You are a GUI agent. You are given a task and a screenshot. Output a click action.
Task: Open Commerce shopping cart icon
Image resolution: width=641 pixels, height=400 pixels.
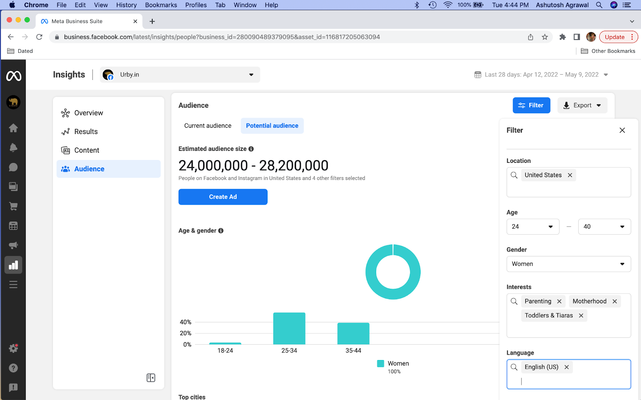coord(13,206)
